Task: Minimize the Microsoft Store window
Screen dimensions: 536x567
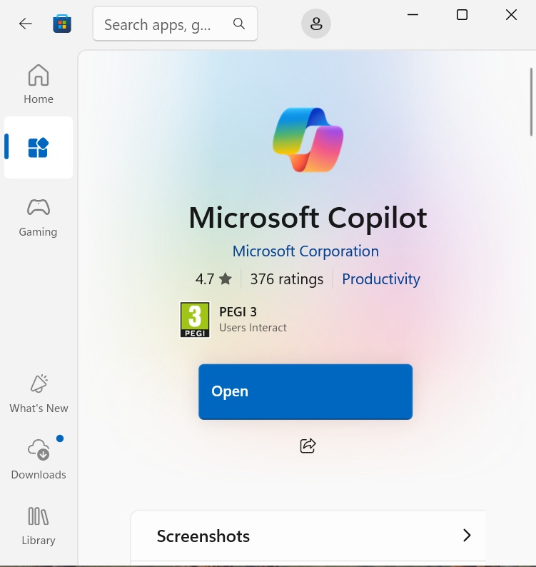Action: (x=413, y=15)
